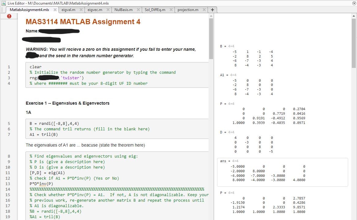This screenshot has width=357, height=220.
Task: Close the projection.m tab
Action: [x=204, y=10]
